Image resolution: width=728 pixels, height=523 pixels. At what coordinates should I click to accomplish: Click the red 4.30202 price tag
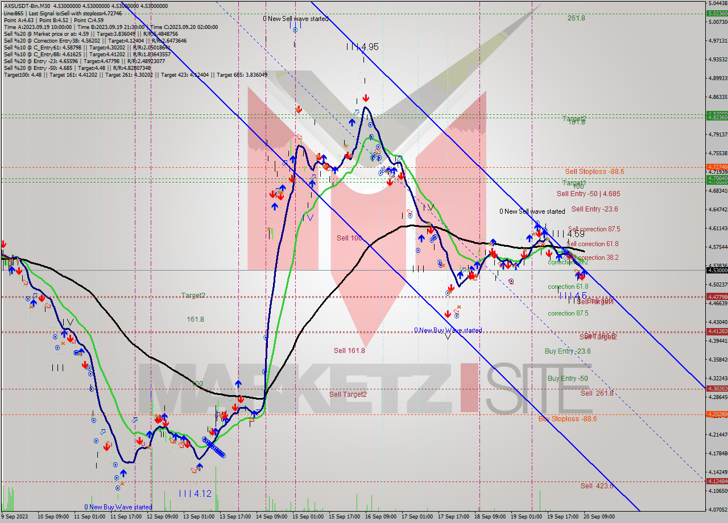pos(717,388)
